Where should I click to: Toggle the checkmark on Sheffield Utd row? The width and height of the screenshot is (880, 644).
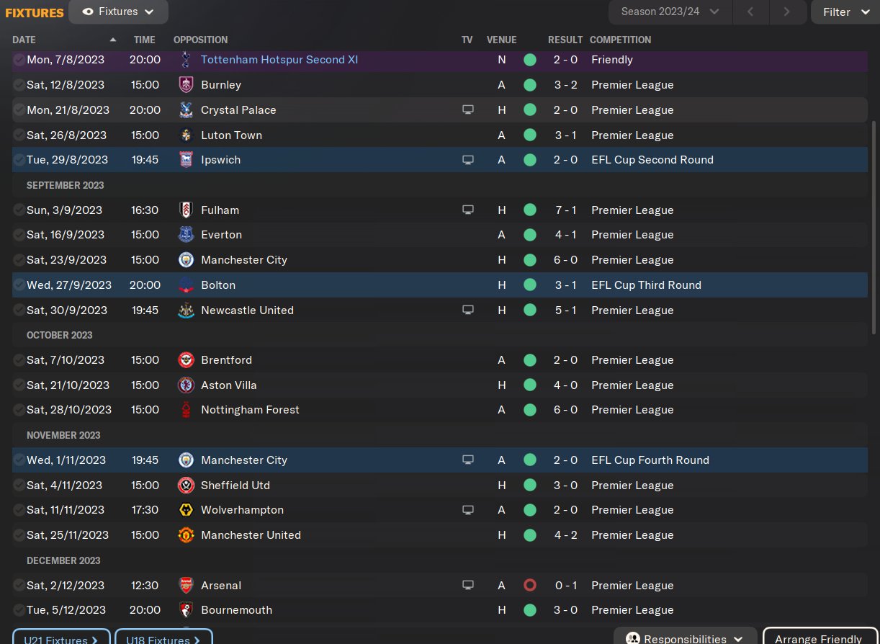[19, 486]
